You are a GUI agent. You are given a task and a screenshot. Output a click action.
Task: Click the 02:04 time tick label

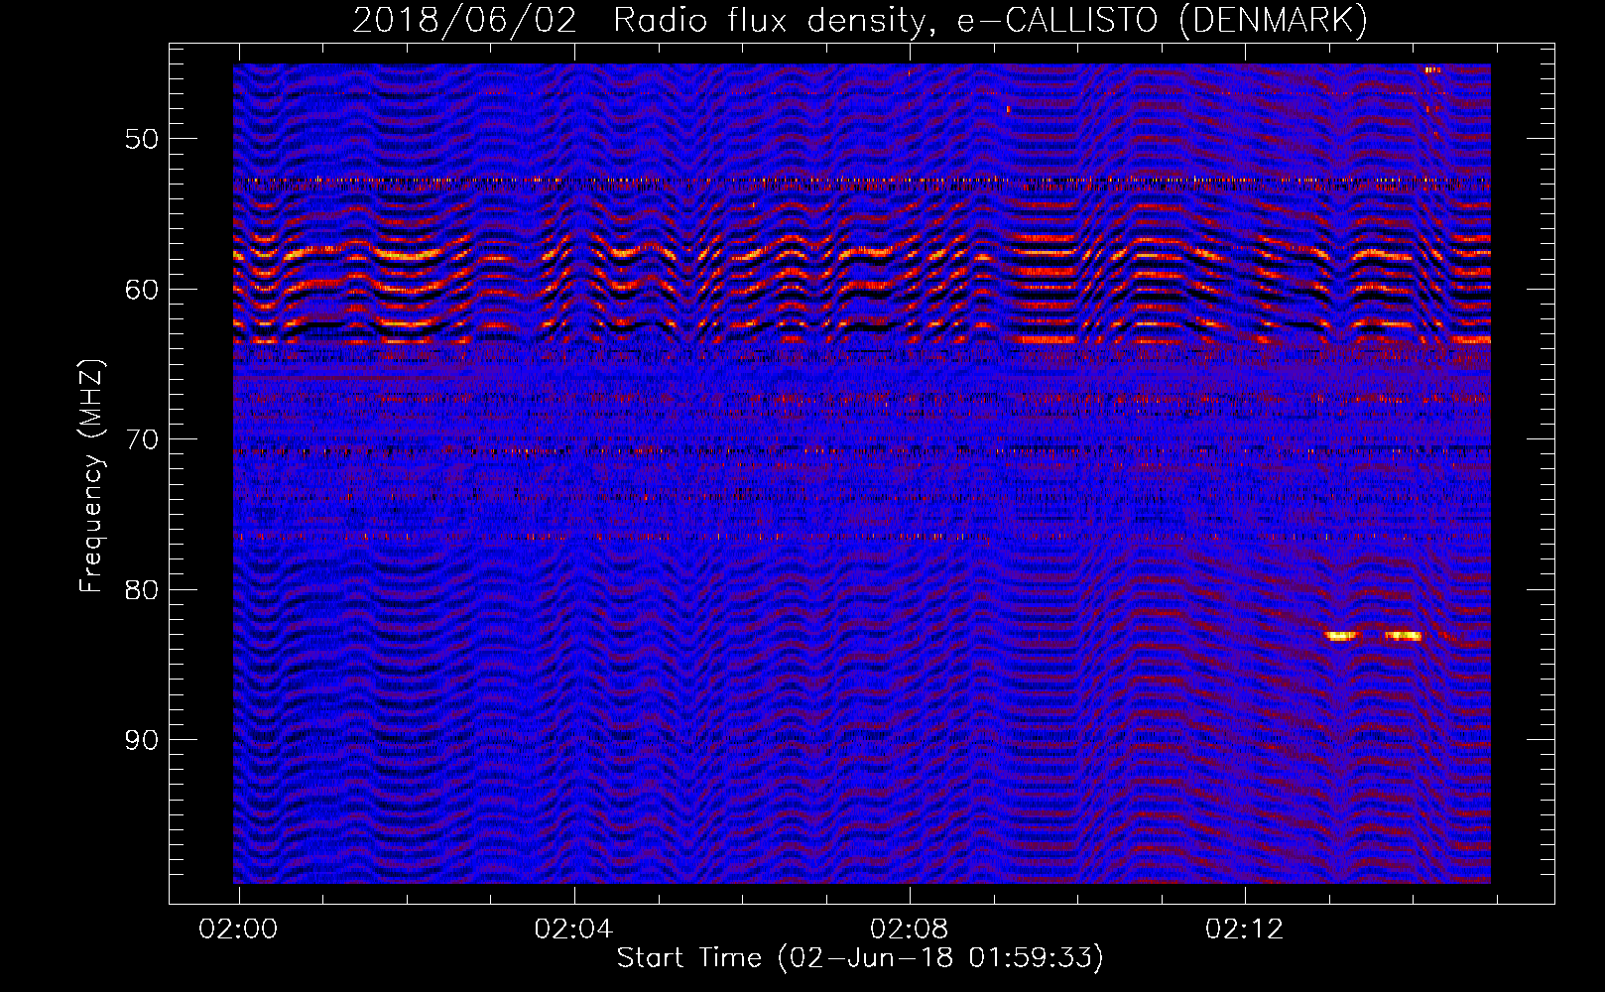573,930
